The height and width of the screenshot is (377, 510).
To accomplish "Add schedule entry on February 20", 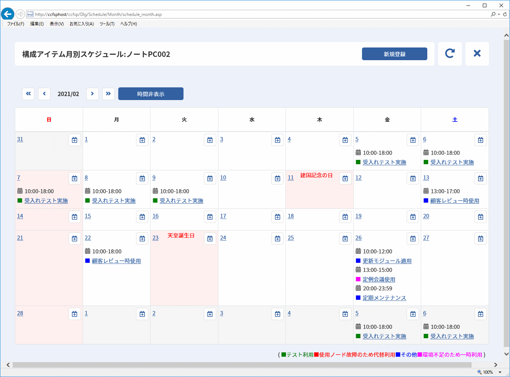I will click(481, 217).
